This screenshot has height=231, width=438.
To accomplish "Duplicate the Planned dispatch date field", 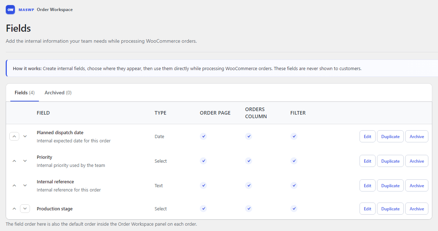I will [390, 136].
